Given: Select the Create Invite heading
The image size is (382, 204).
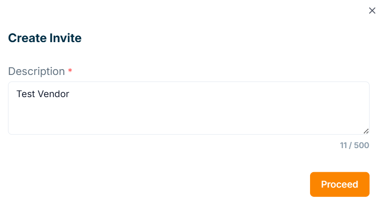Looking at the screenshot, I should [45, 38].
